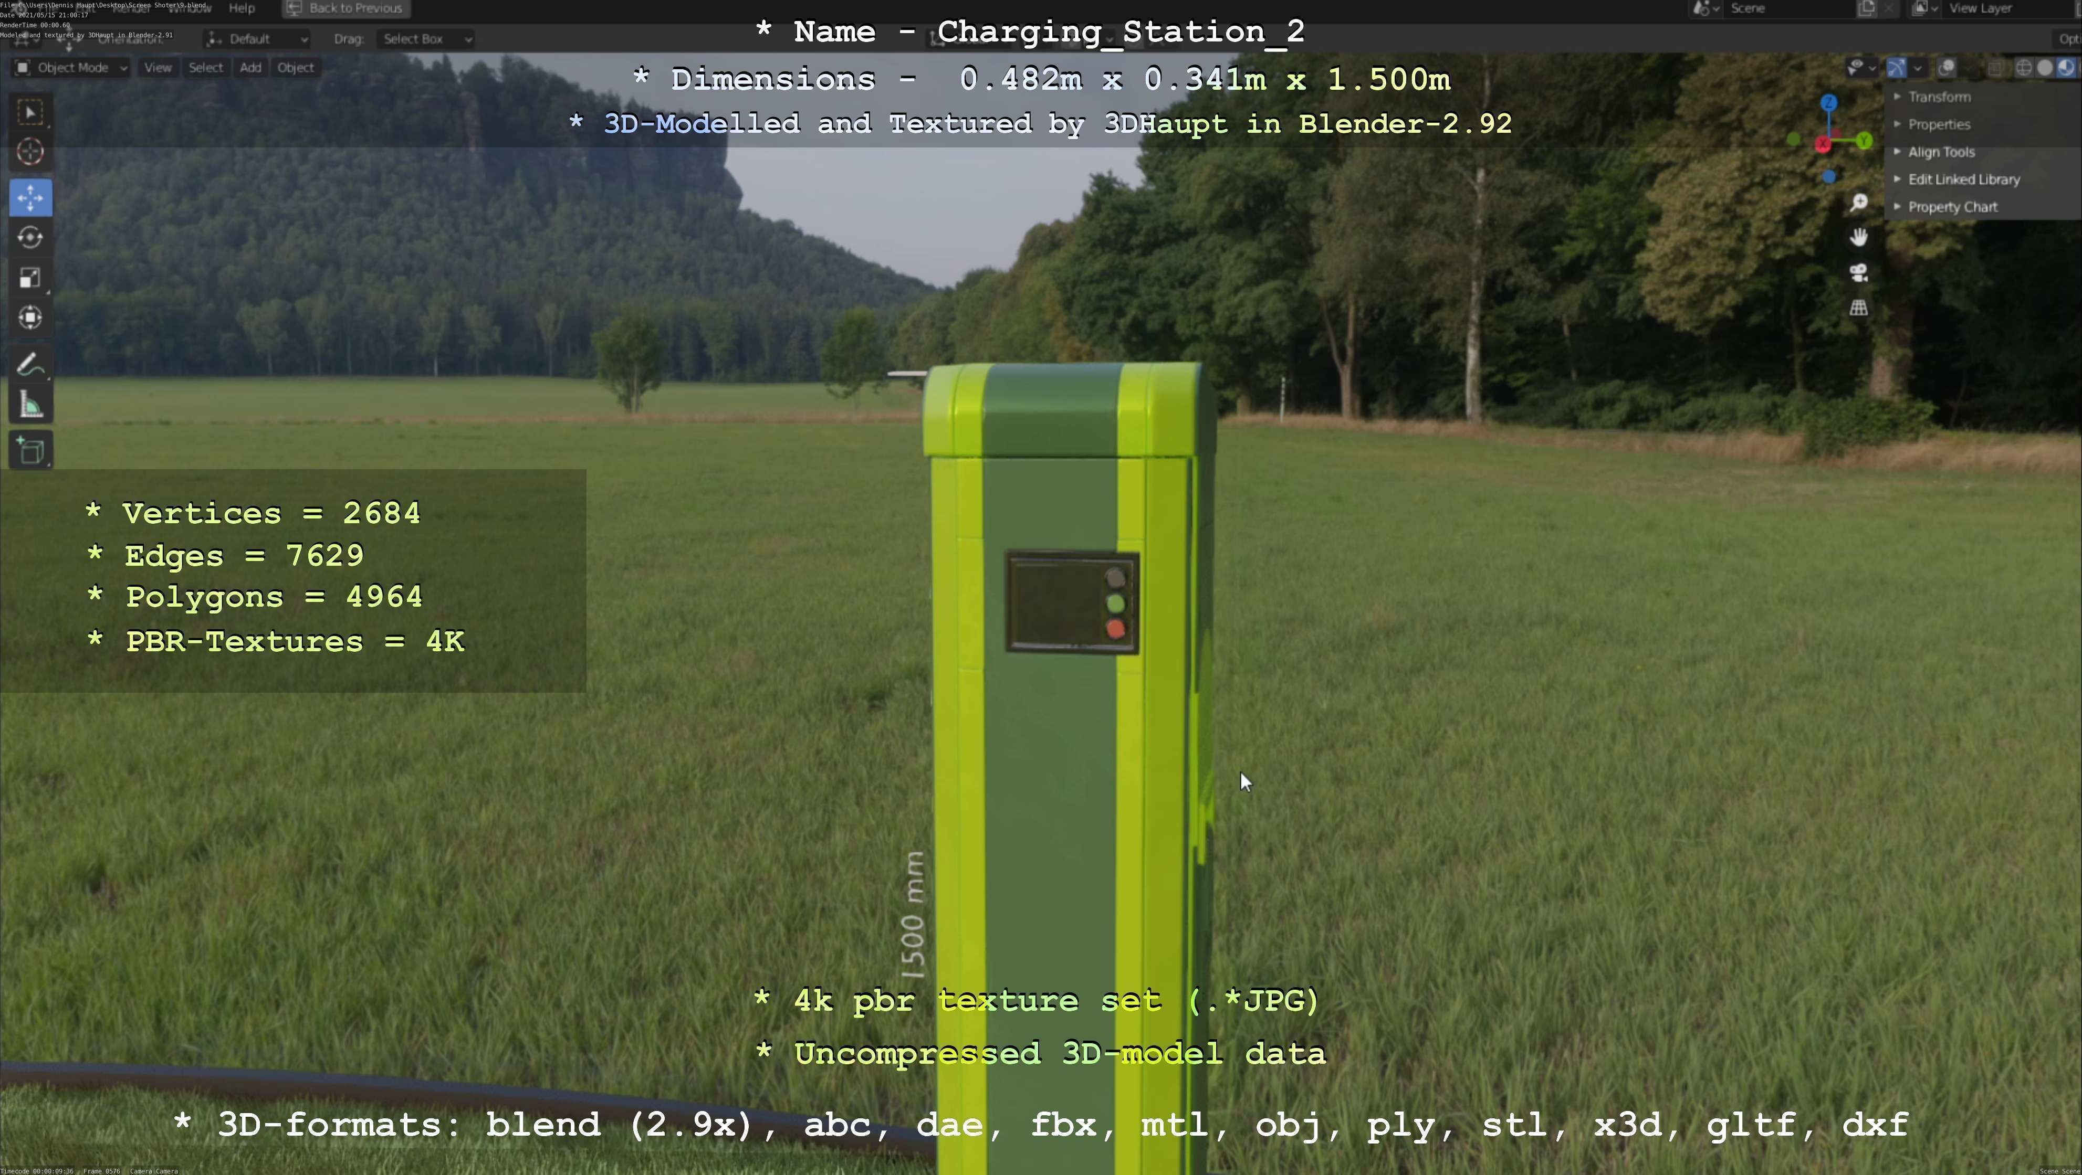
Task: Select the Rotate tool
Action: coord(30,237)
